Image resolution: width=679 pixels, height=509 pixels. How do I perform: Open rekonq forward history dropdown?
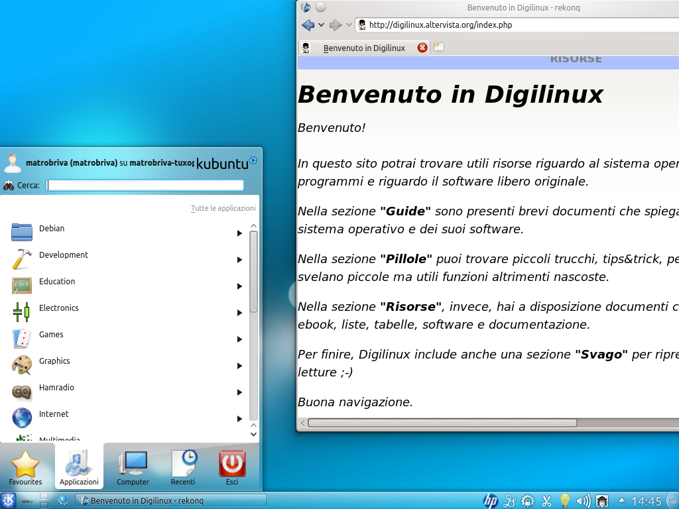point(349,25)
